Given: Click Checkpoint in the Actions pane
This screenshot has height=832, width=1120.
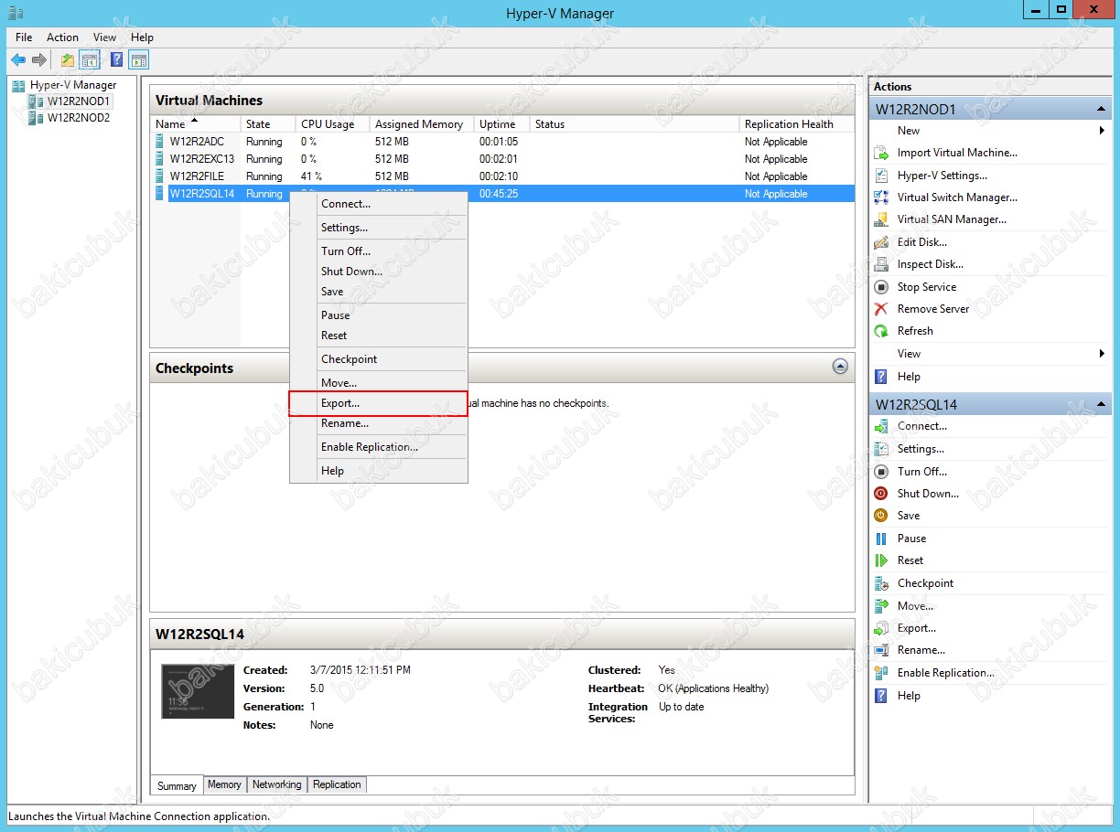Looking at the screenshot, I should pyautogui.click(x=925, y=583).
